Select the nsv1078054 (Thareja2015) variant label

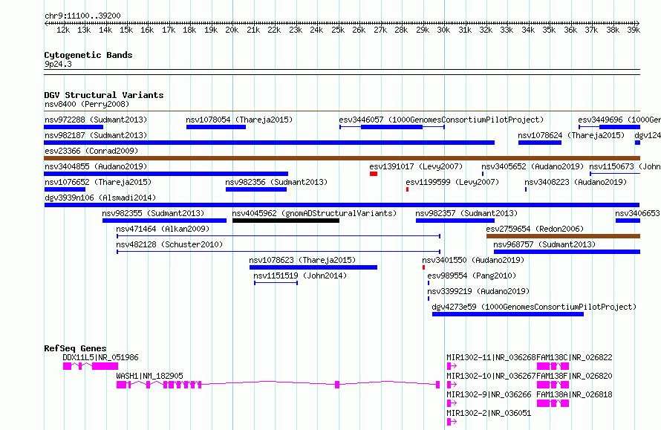pos(239,120)
